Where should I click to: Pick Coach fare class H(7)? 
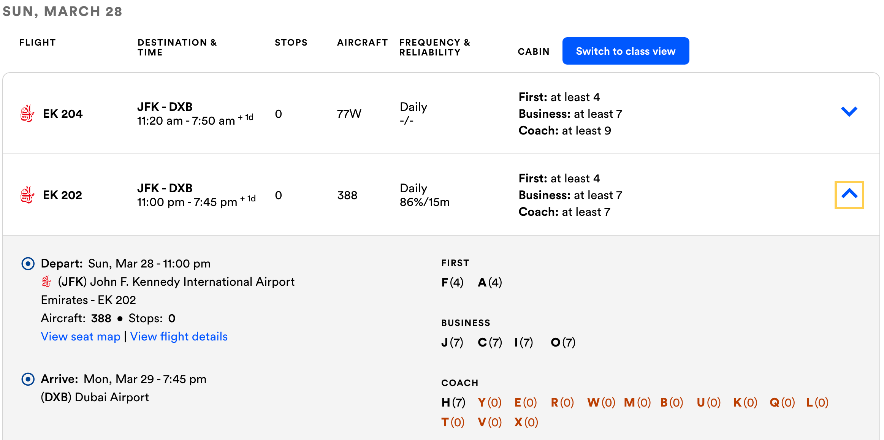coord(453,402)
